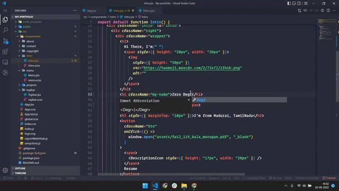Switch to the Menu.jsx tab
The width and height of the screenshot is (339, 191).
149,11
